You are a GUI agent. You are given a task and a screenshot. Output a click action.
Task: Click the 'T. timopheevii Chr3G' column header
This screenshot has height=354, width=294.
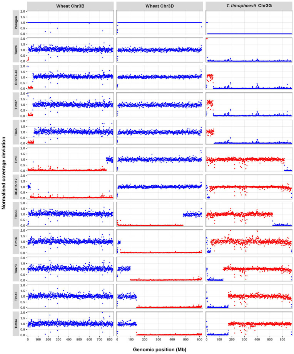click(x=249, y=6)
